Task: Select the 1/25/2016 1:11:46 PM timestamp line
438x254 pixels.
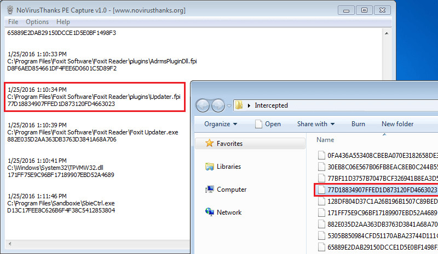Action: tap(37, 196)
